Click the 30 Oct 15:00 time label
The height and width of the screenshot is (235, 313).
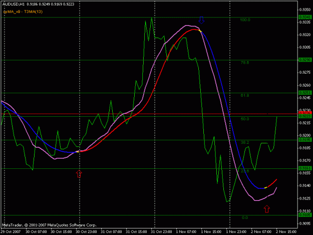[61, 231]
